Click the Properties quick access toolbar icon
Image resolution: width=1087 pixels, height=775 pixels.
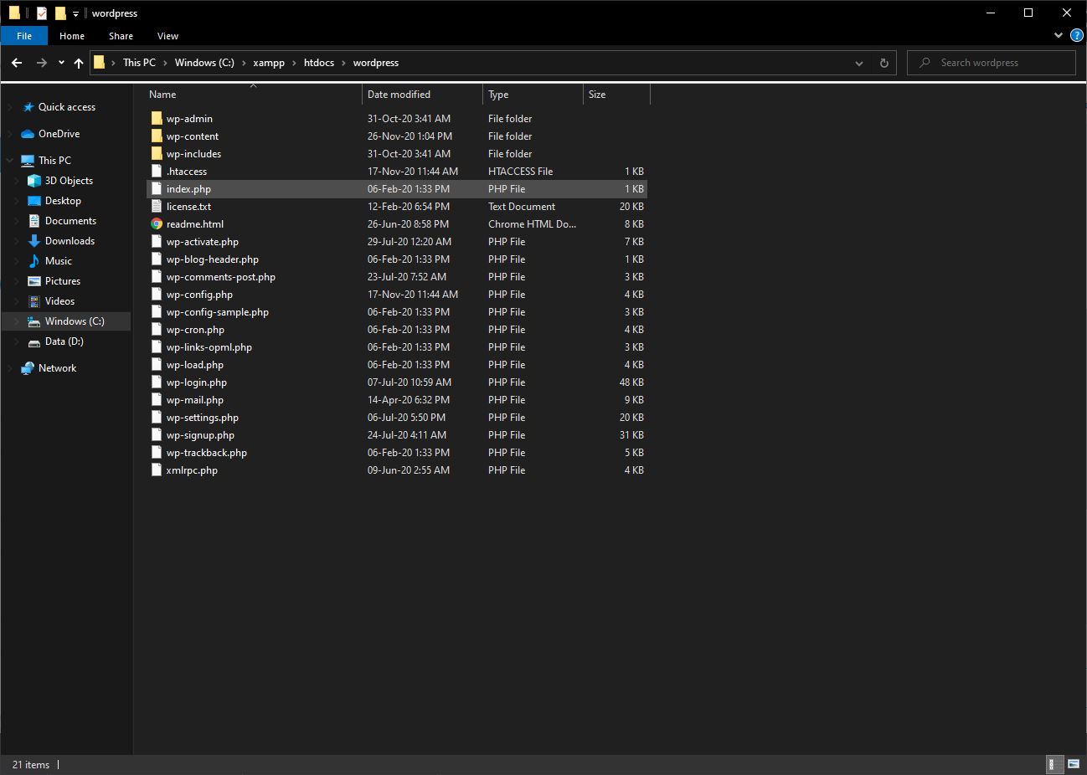pos(42,13)
